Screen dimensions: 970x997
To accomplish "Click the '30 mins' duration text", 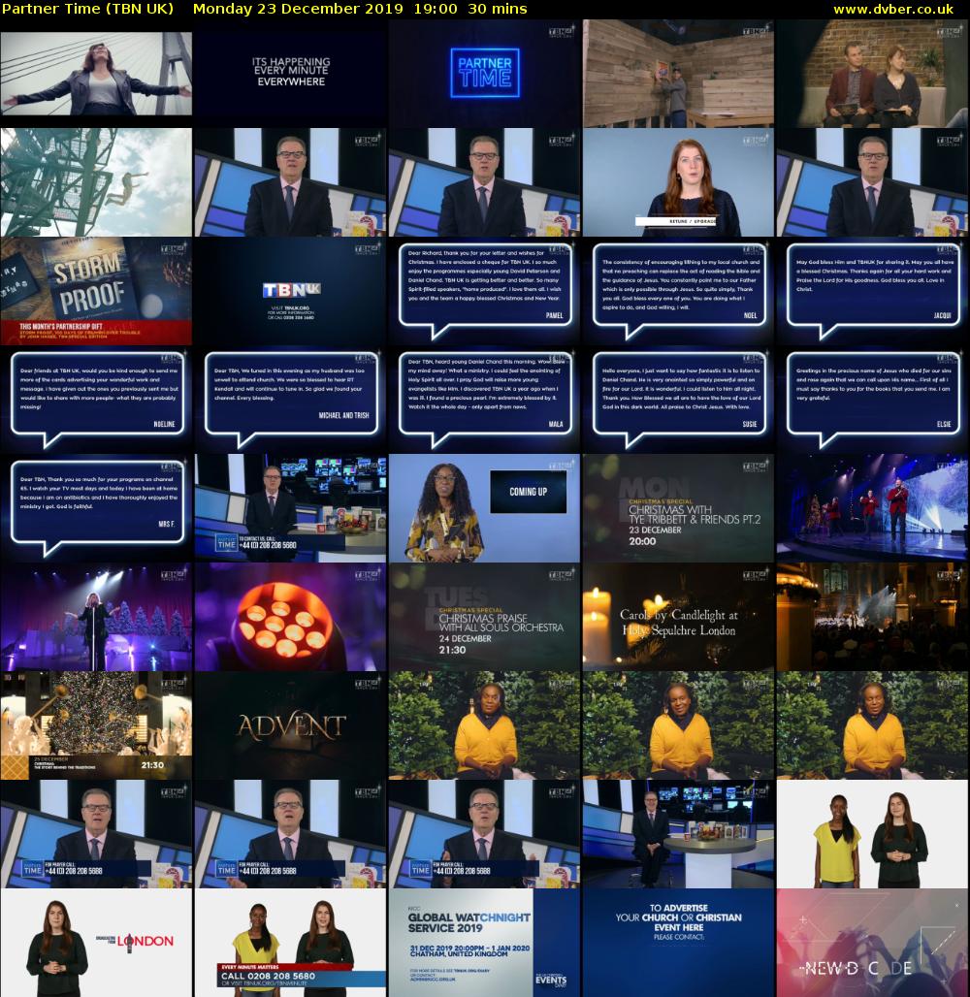I will coord(498,9).
